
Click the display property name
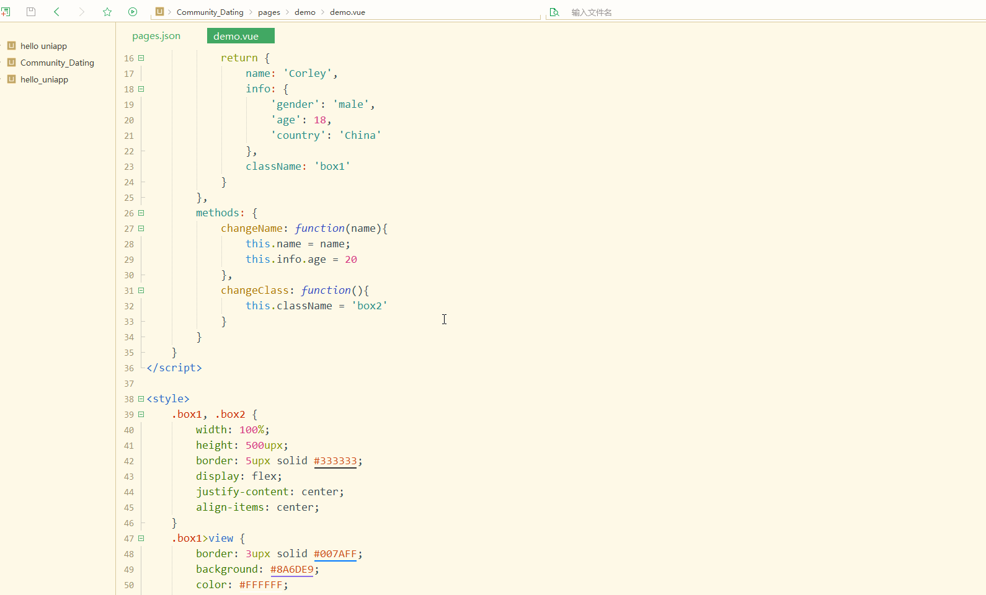(x=218, y=477)
